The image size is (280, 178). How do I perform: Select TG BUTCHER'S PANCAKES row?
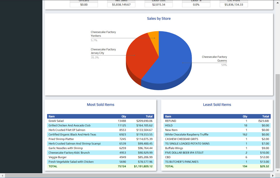(217, 162)
